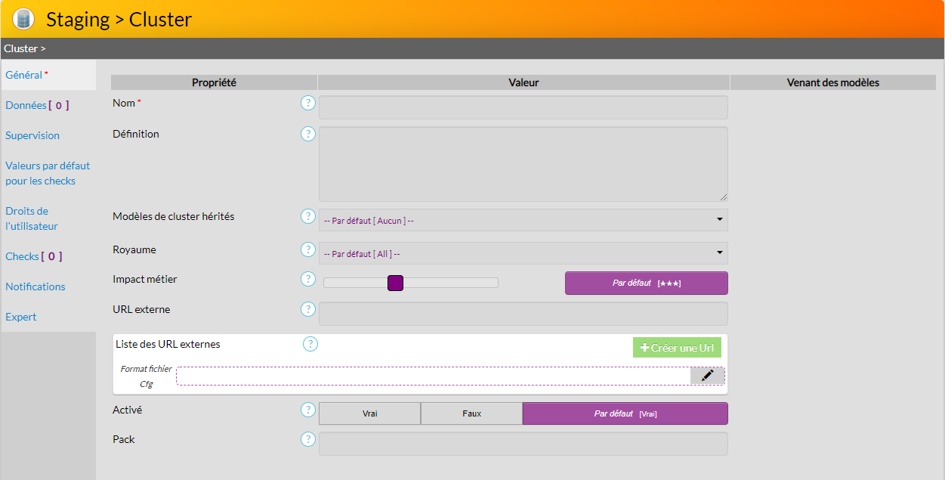The width and height of the screenshot is (945, 480).
Task: Click the pencil edit icon for Cfg format
Action: (707, 376)
